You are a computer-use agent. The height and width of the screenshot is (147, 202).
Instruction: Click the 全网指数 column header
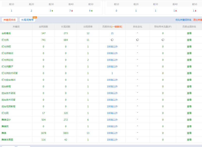coord(43,27)
